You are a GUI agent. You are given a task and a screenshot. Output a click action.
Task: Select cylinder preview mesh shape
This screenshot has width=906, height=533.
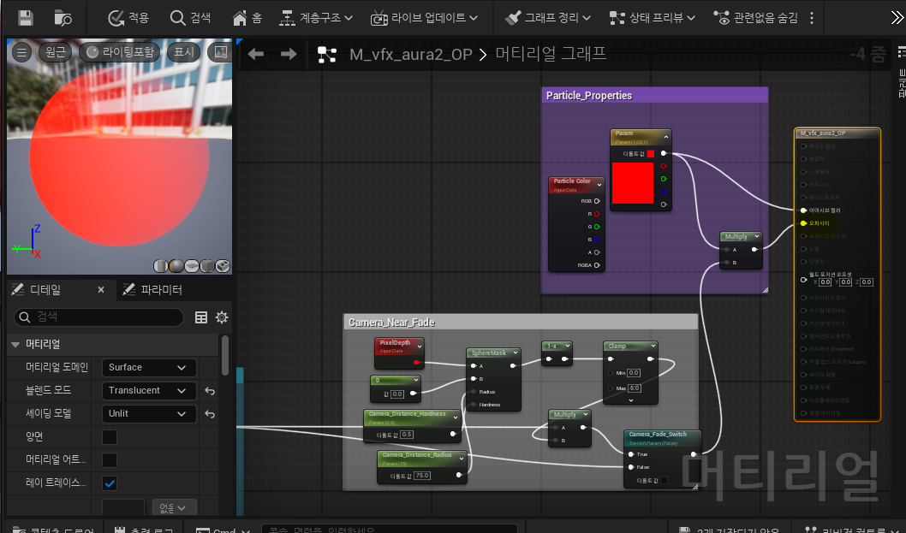pos(161,265)
